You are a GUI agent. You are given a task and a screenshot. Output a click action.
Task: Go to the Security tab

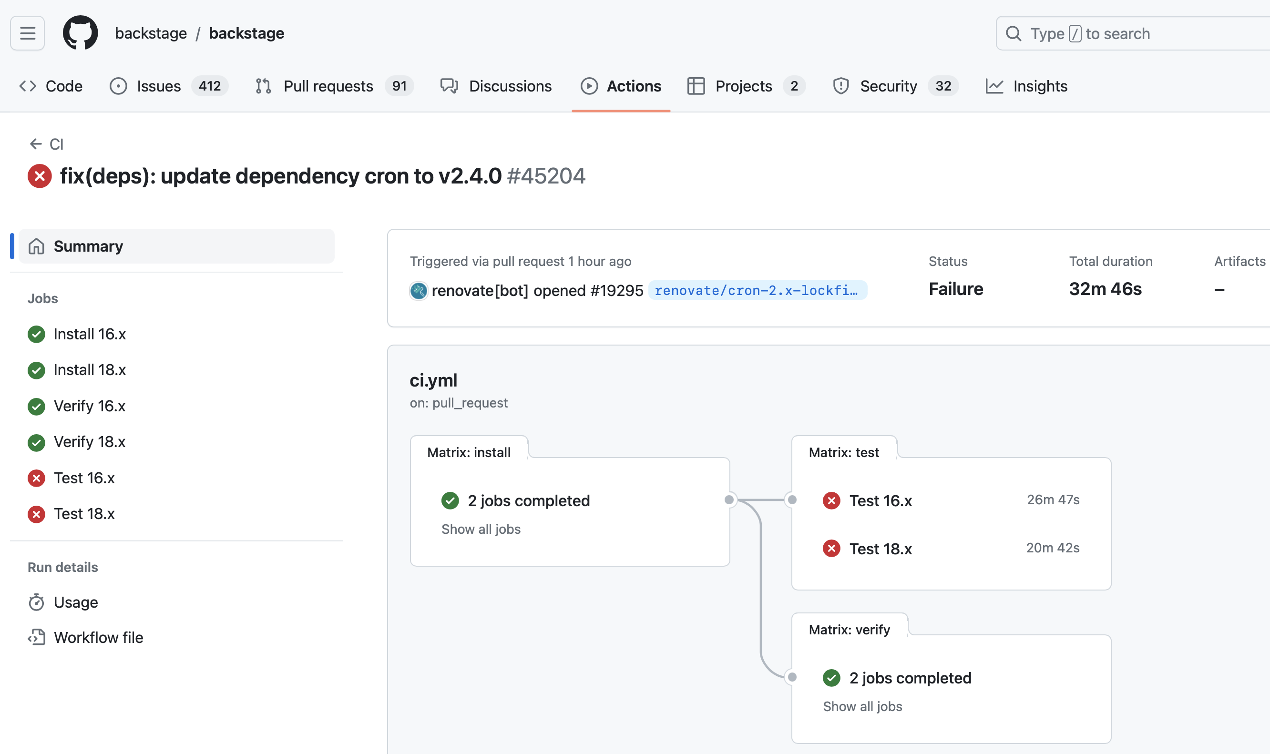click(x=895, y=86)
